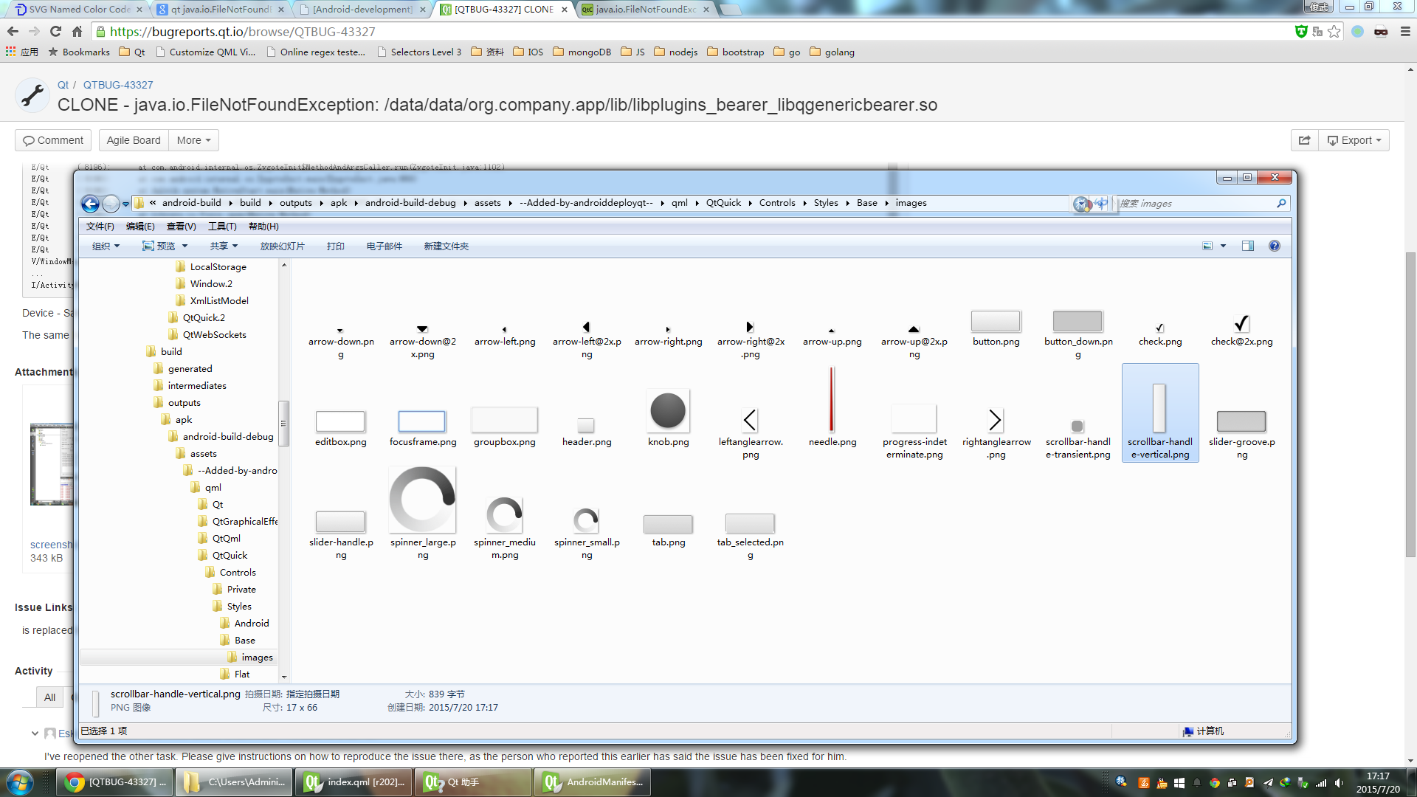Open Windows Start button
This screenshot has height=797, width=1417.
[19, 782]
